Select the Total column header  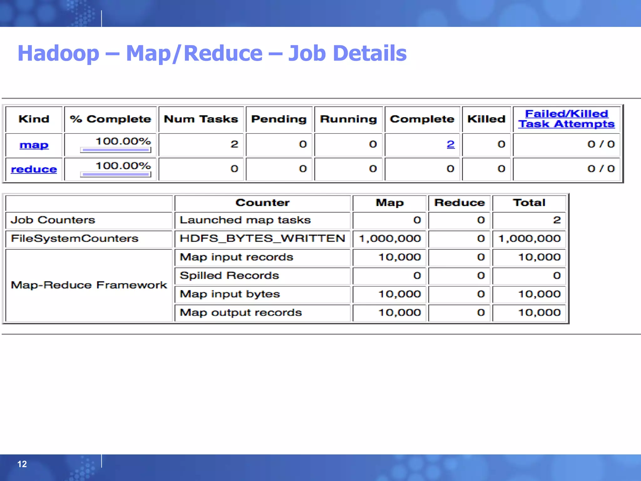pyautogui.click(x=529, y=203)
